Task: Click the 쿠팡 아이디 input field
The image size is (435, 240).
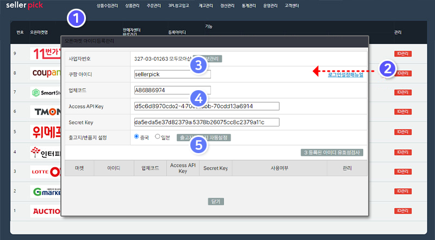Action: (172, 74)
